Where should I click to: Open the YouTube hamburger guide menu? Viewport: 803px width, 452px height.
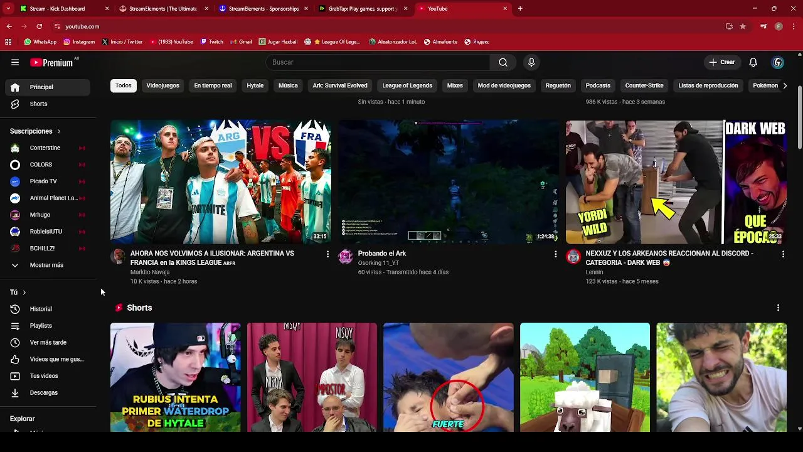click(x=15, y=62)
